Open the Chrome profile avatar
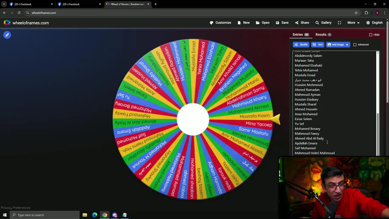Image resolution: width=389 pixels, height=219 pixels. 377,13
